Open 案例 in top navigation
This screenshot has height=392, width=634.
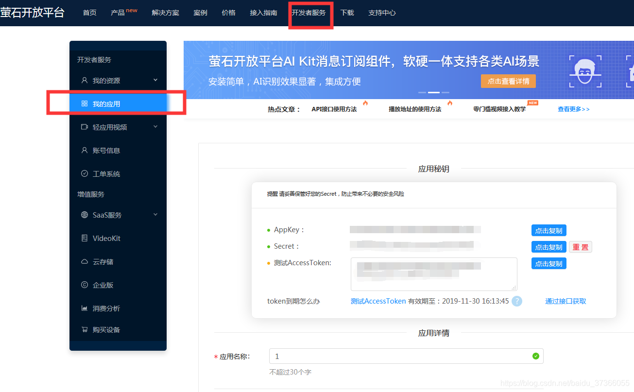201,13
